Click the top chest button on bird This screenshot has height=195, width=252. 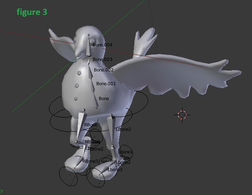click(79, 73)
